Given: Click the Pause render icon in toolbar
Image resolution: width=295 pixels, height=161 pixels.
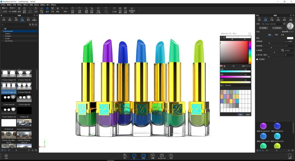Looking at the screenshot, I should click(19, 10).
